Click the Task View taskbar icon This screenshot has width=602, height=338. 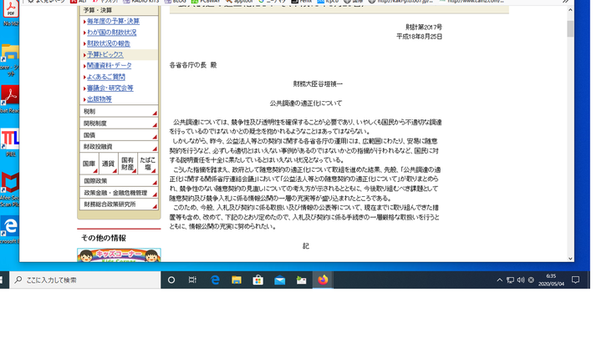[192, 280]
